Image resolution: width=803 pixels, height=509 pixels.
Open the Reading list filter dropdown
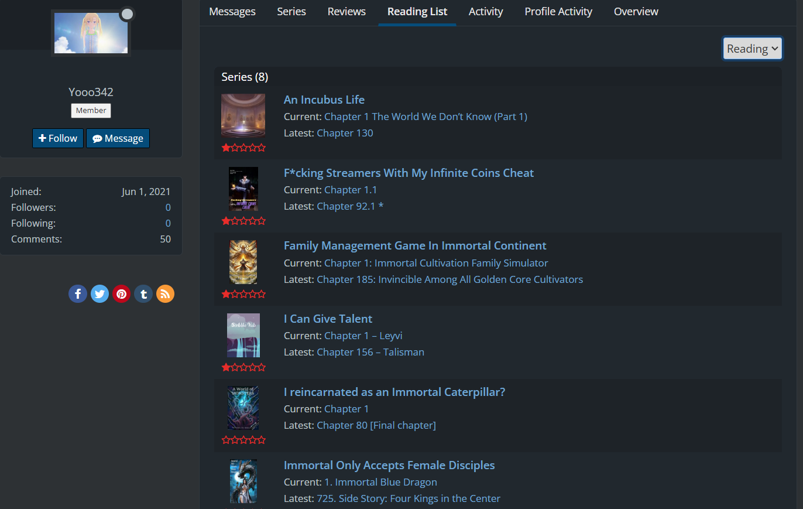pyautogui.click(x=752, y=49)
